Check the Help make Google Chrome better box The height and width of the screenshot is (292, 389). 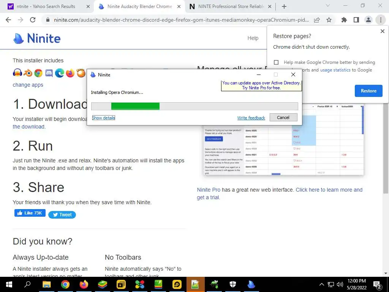(276, 62)
